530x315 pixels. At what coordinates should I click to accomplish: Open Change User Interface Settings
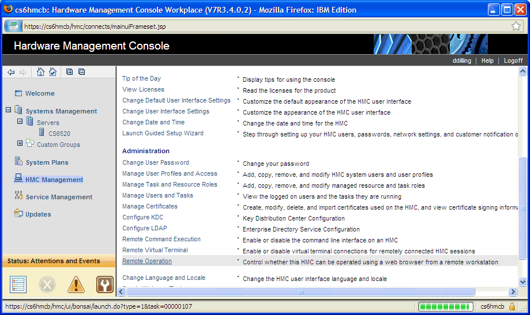pyautogui.click(x=166, y=111)
